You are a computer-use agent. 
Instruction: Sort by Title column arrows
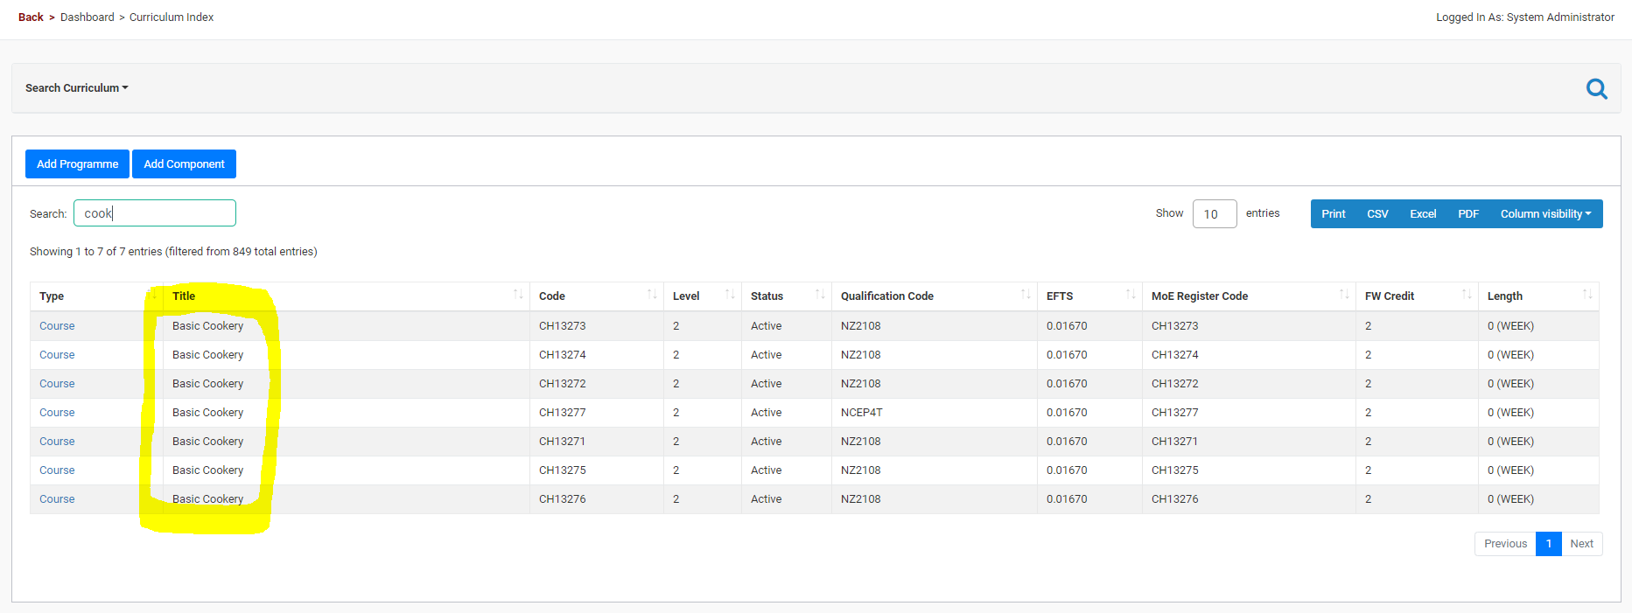pos(518,295)
